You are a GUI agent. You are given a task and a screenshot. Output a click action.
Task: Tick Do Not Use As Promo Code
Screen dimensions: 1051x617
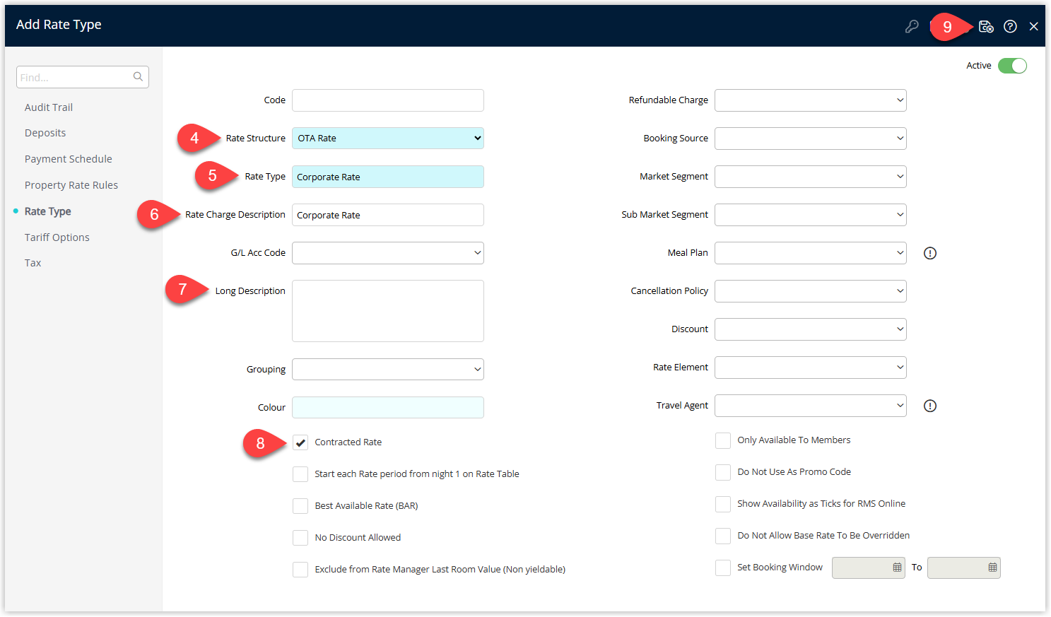click(723, 472)
